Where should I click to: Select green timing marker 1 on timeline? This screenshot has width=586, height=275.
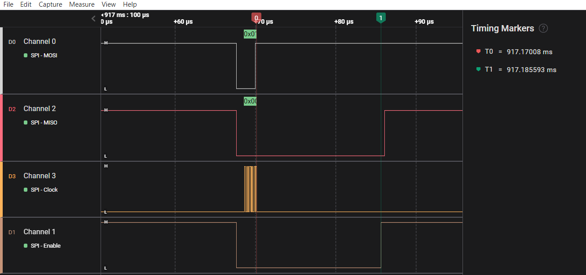click(x=381, y=18)
